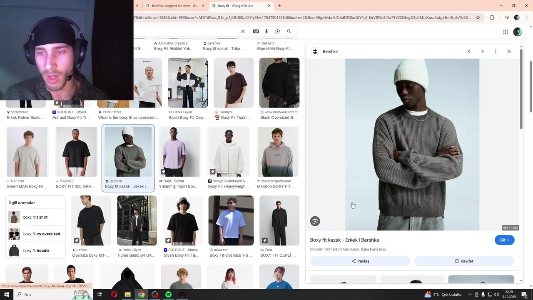Viewport: 533px width, 300px height.
Task: Open the Chrome three-dot menu
Action: (x=527, y=17)
